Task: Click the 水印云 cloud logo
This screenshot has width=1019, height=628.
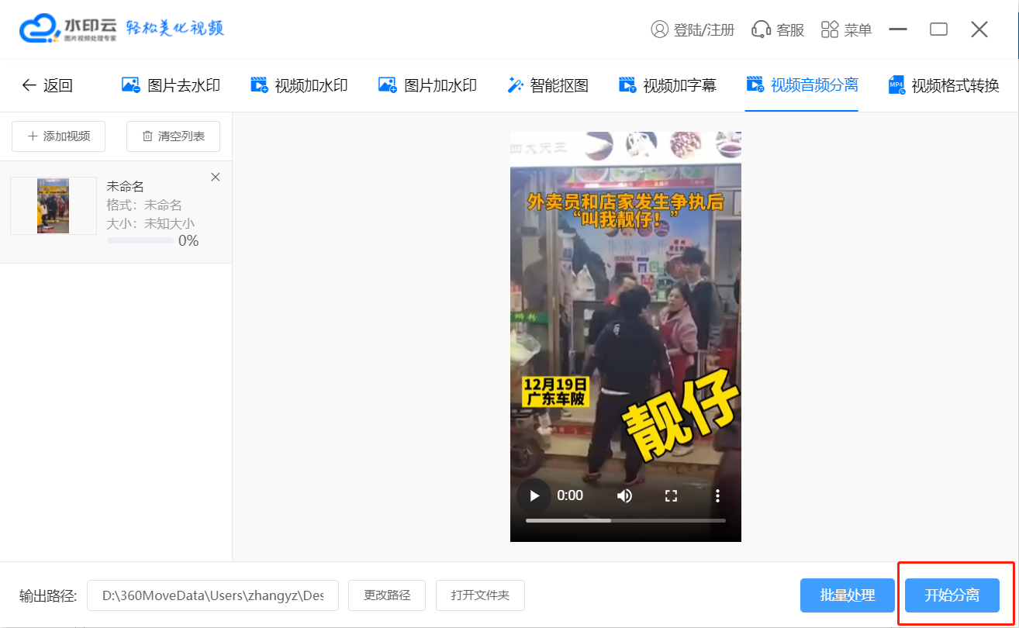Action: (x=39, y=29)
